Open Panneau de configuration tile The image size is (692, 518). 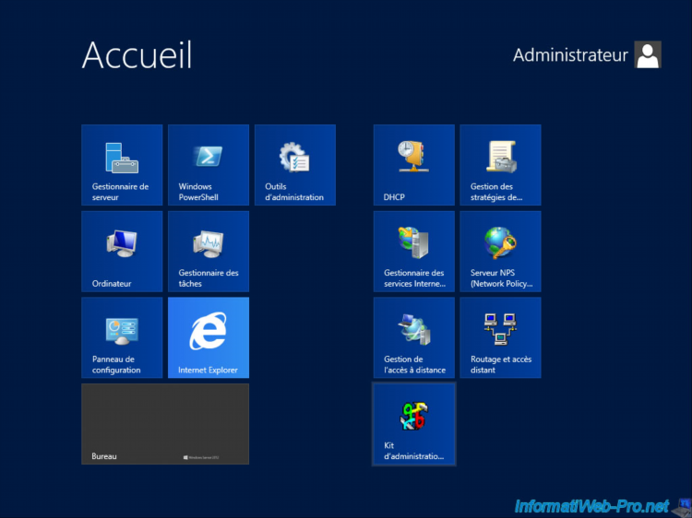pos(122,337)
